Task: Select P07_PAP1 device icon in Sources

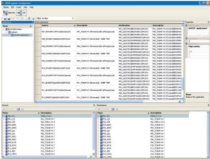Action: click(6, 136)
